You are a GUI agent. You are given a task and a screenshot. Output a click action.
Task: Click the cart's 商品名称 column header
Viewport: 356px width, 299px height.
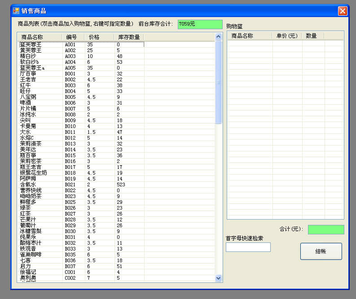249,36
